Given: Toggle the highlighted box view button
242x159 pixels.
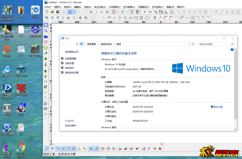Looking at the screenshot, I should [70, 12].
